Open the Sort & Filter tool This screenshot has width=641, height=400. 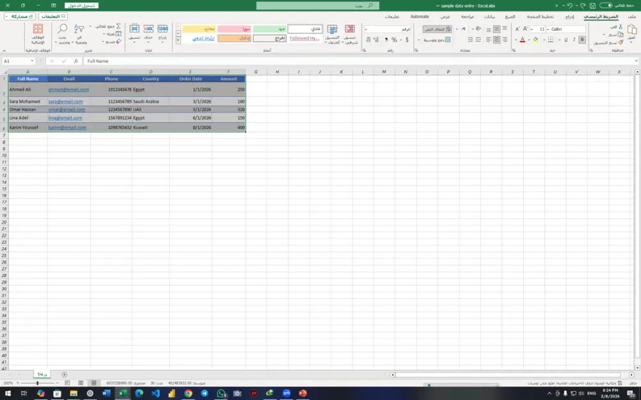(x=79, y=29)
